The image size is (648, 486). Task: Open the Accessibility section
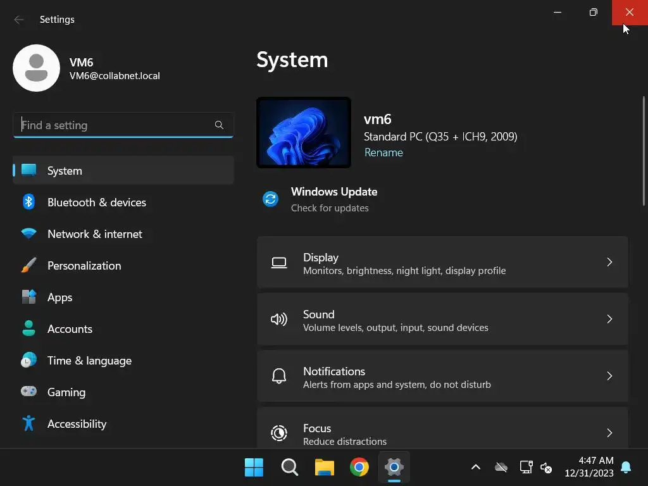click(x=123, y=423)
